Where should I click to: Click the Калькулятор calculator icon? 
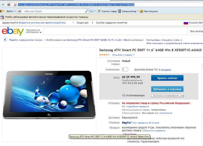click(120, 11)
